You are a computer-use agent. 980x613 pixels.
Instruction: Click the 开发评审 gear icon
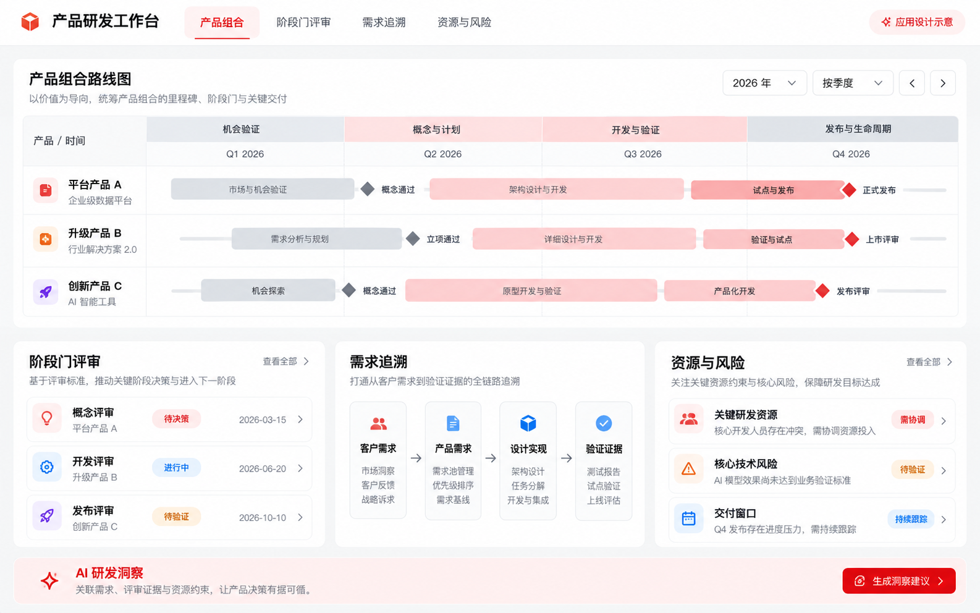pos(47,468)
